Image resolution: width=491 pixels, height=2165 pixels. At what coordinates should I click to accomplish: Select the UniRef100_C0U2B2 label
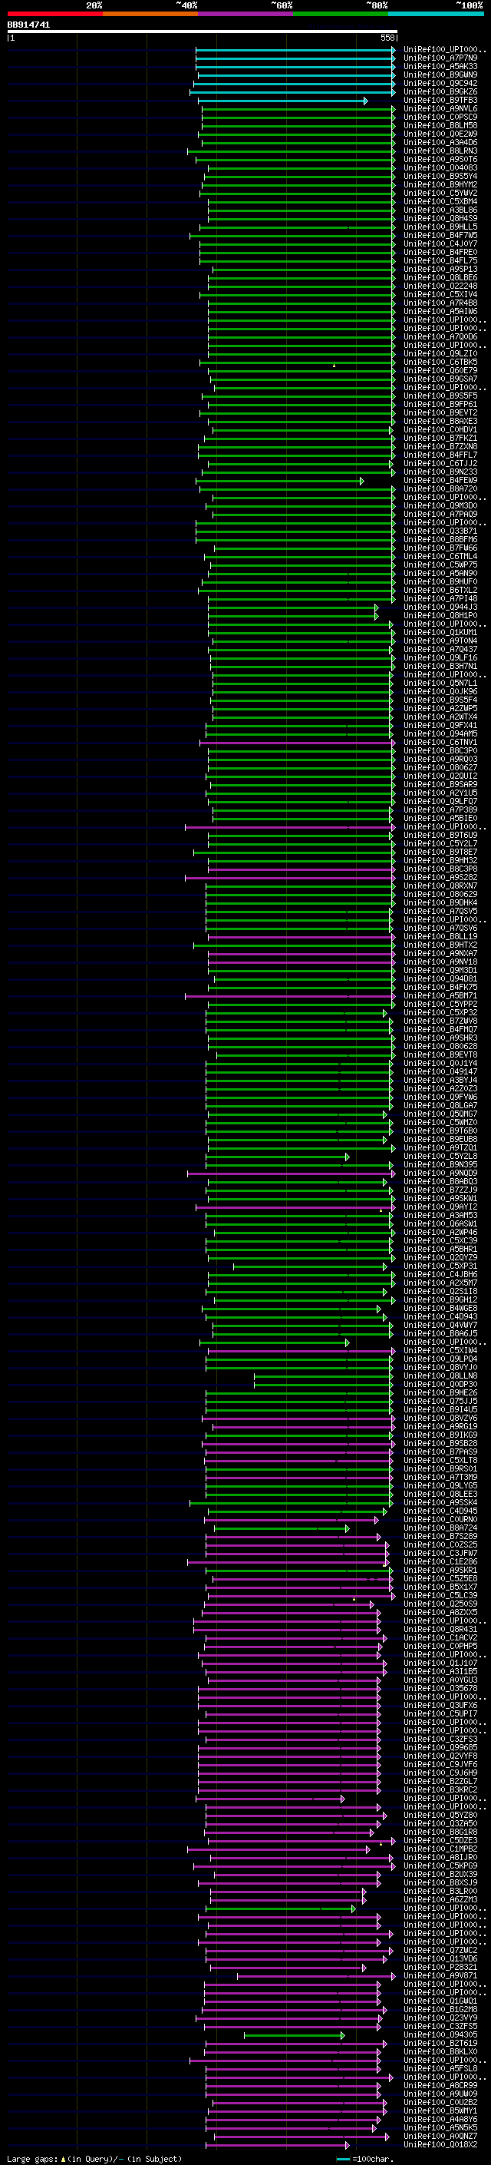pyautogui.click(x=440, y=2102)
